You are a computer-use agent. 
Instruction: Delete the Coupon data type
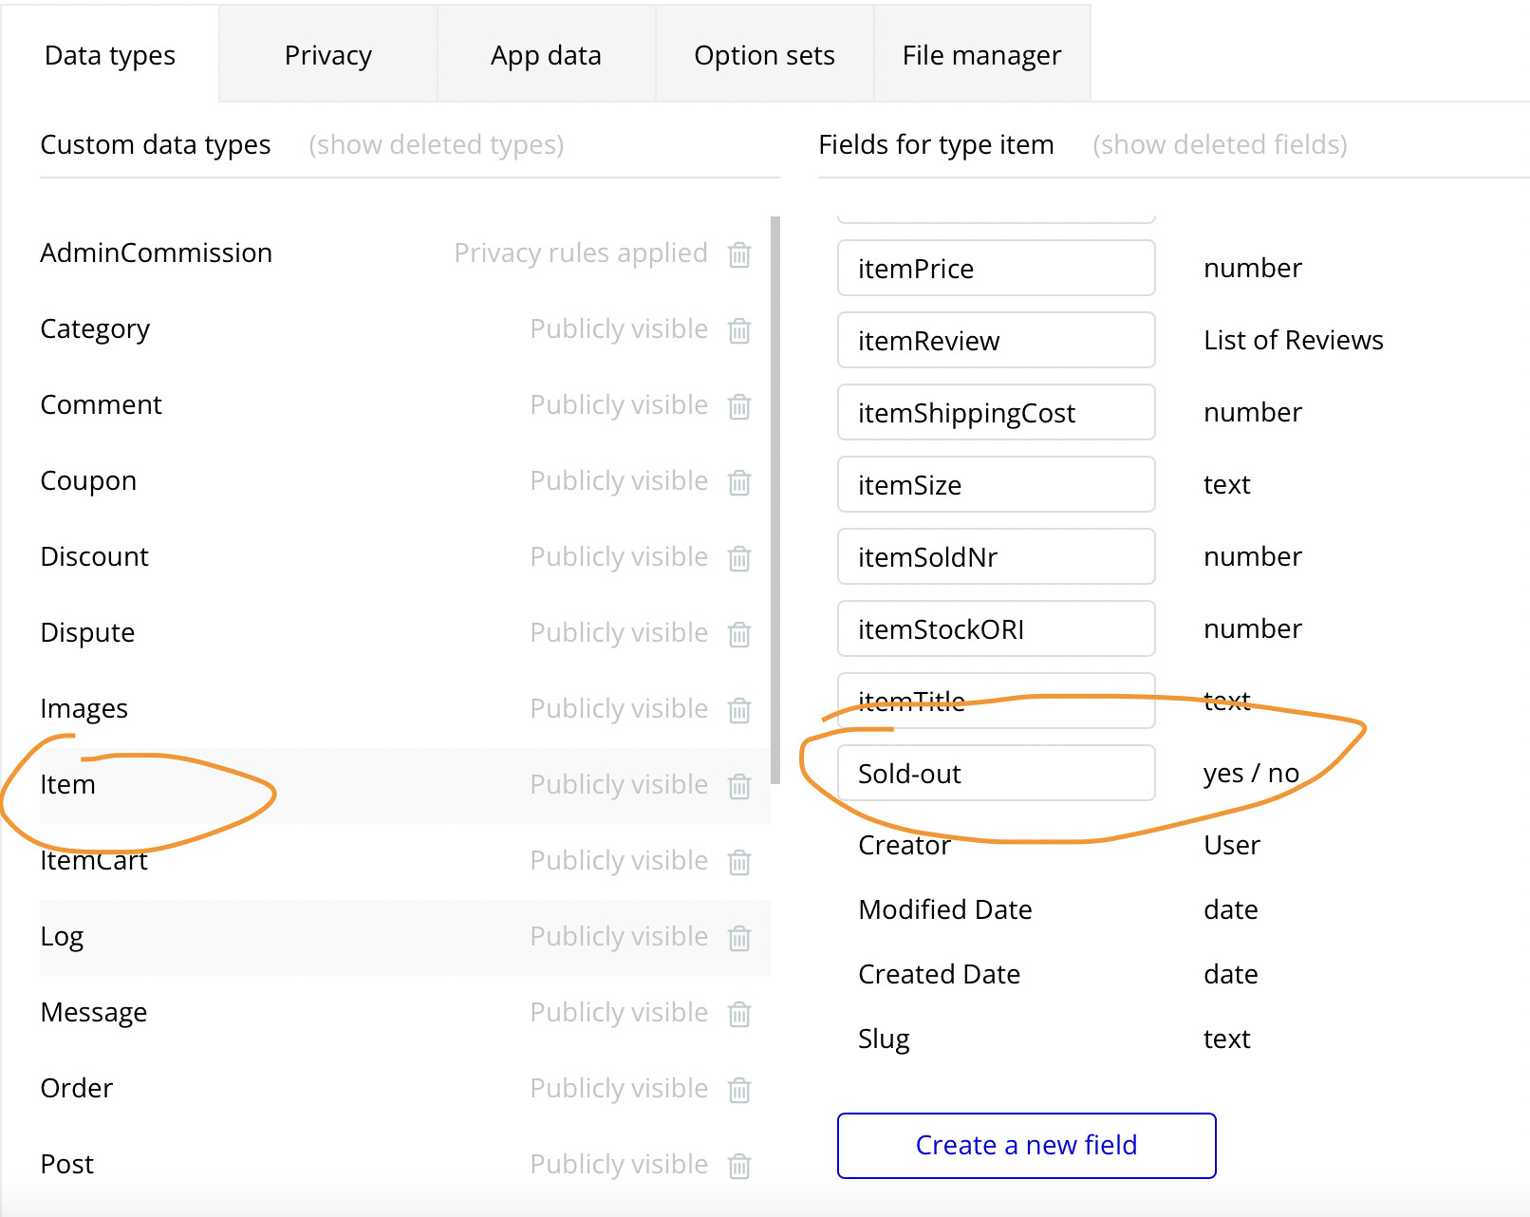[739, 482]
